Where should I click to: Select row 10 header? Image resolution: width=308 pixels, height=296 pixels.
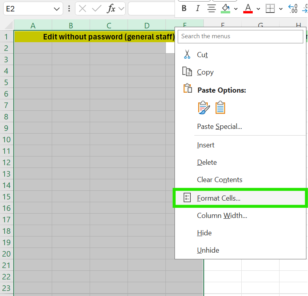pyautogui.click(x=6, y=140)
